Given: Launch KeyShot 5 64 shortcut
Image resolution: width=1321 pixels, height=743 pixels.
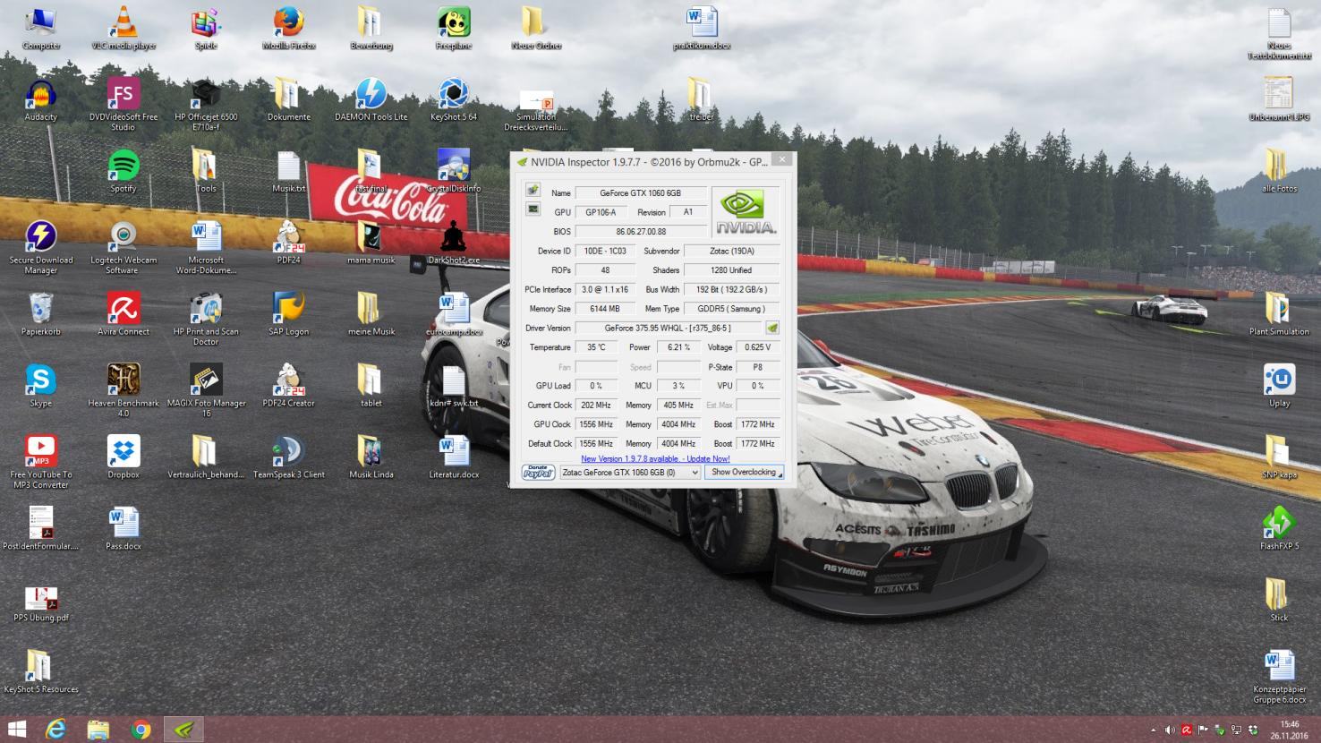Looking at the screenshot, I should (454, 100).
